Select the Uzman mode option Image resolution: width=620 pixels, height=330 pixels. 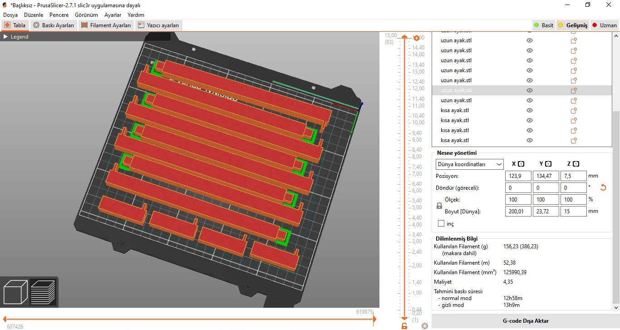click(x=604, y=25)
